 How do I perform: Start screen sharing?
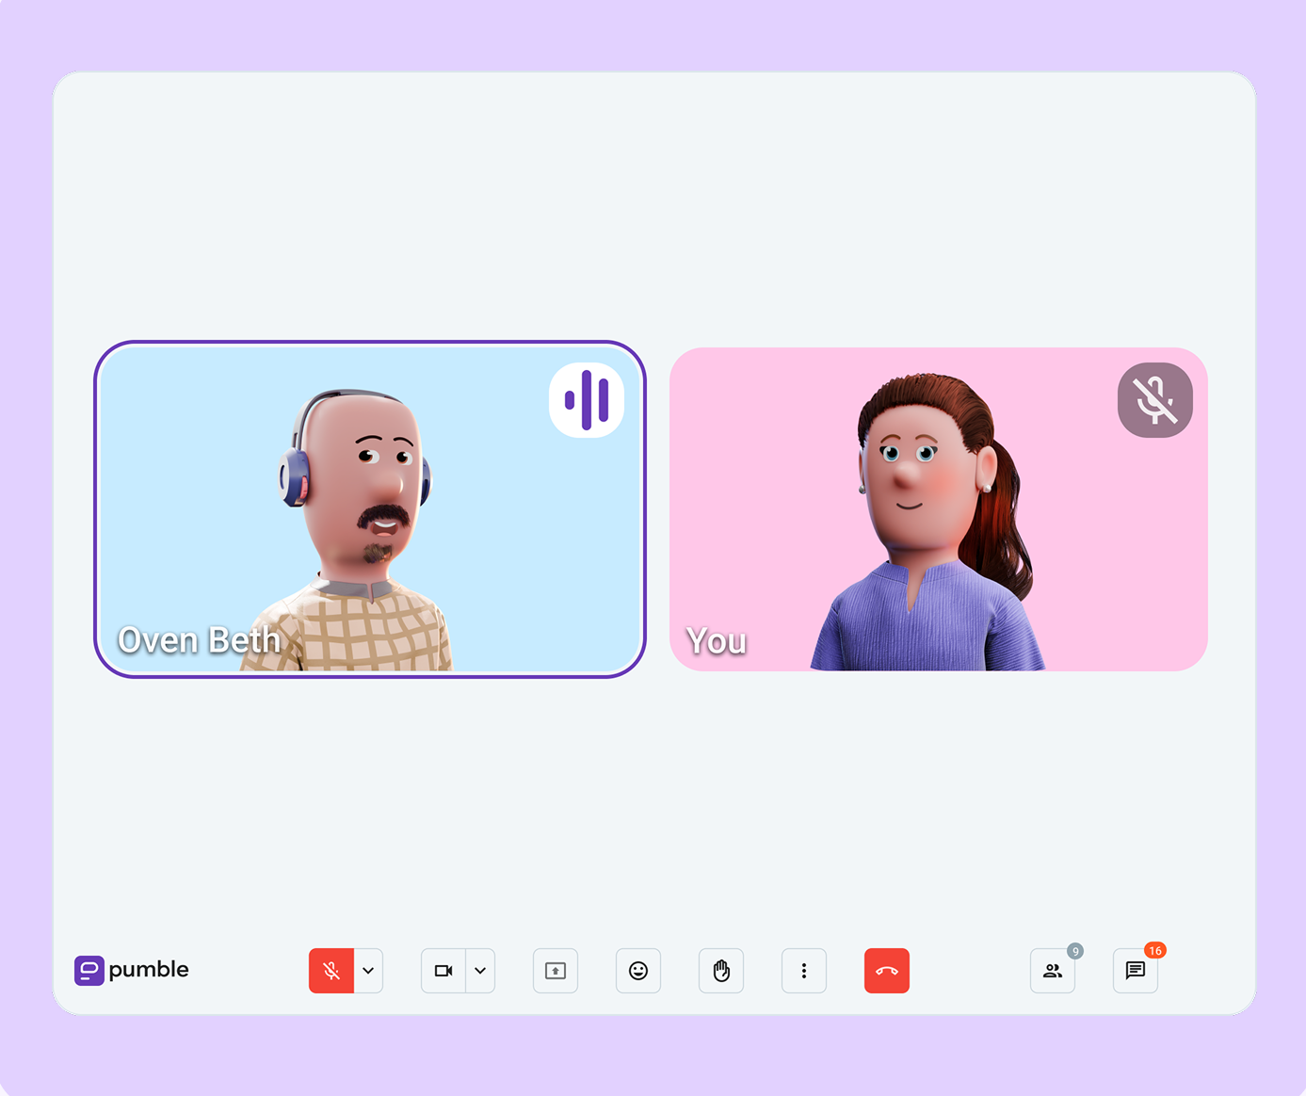(555, 971)
